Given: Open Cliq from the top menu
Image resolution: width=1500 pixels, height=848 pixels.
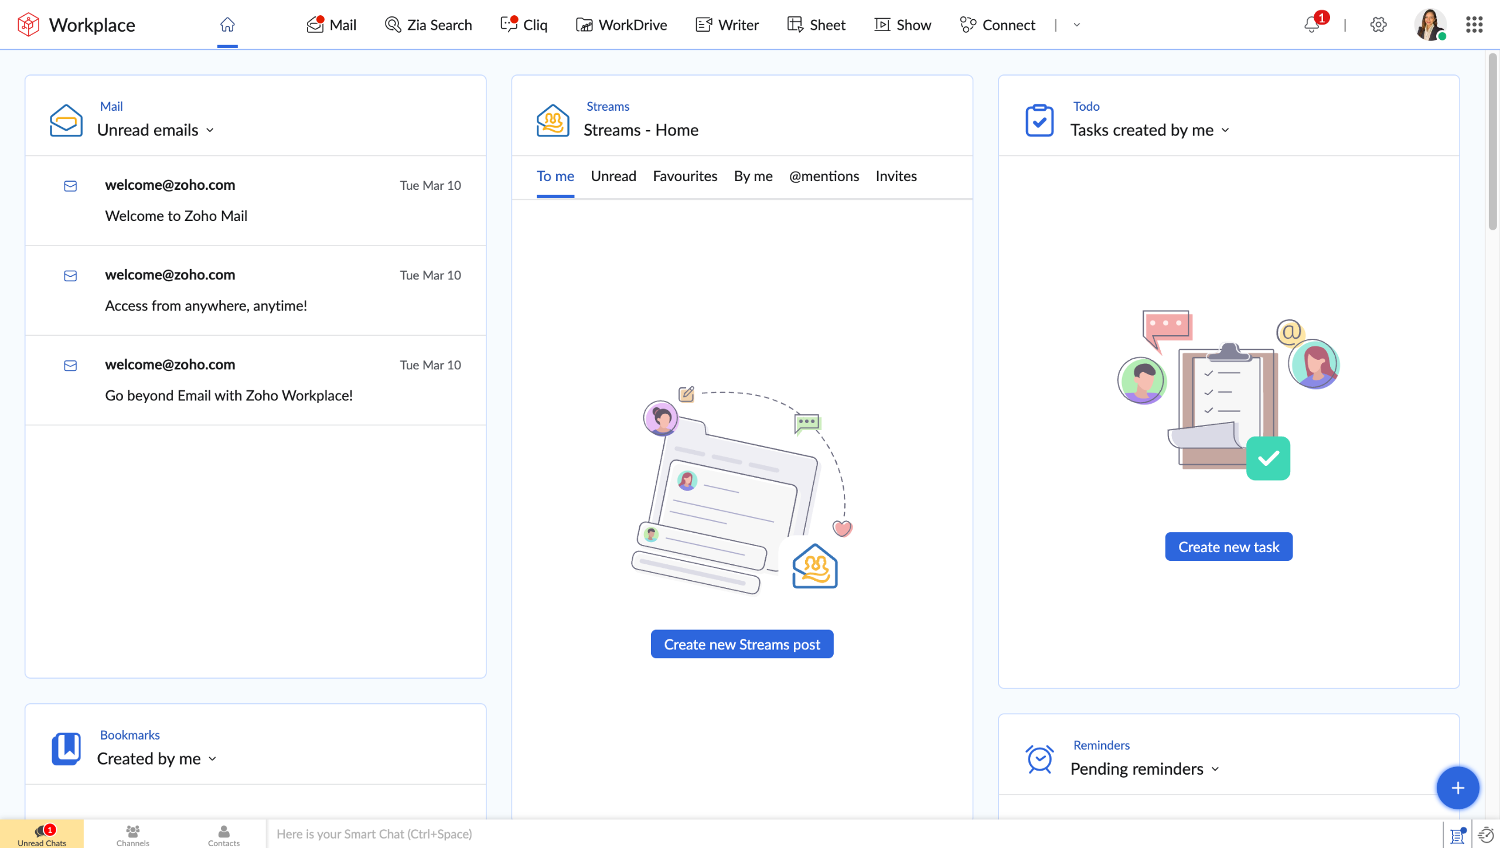Looking at the screenshot, I should tap(524, 25).
